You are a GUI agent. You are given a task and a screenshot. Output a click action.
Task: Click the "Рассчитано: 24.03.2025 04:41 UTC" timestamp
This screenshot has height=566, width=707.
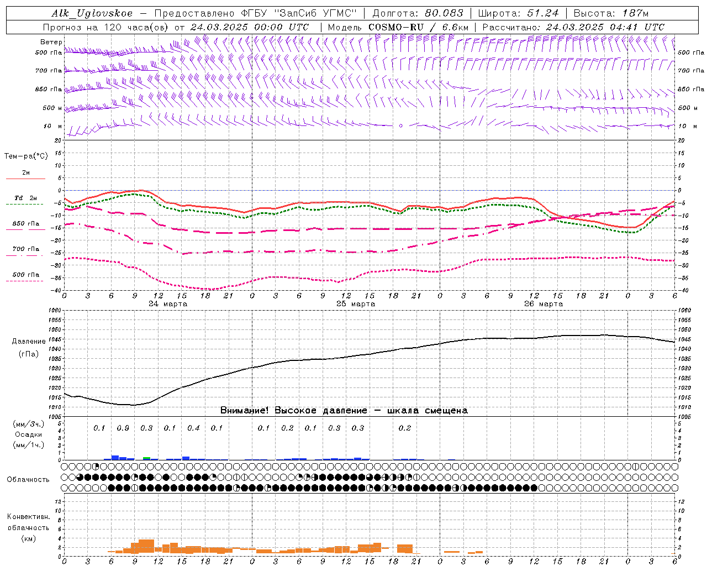(573, 27)
